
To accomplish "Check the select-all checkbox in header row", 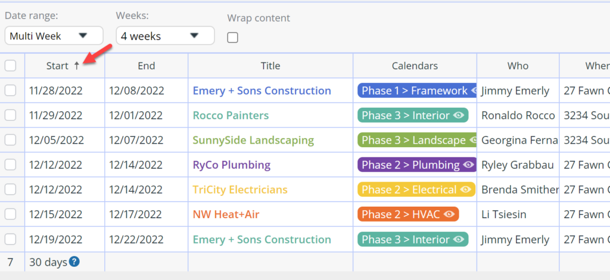I will pyautogui.click(x=11, y=66).
